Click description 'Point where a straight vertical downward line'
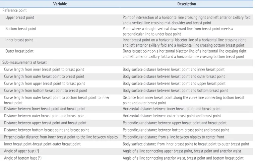This screenshot has width=255, height=161. pyautogui.click(x=178, y=31)
